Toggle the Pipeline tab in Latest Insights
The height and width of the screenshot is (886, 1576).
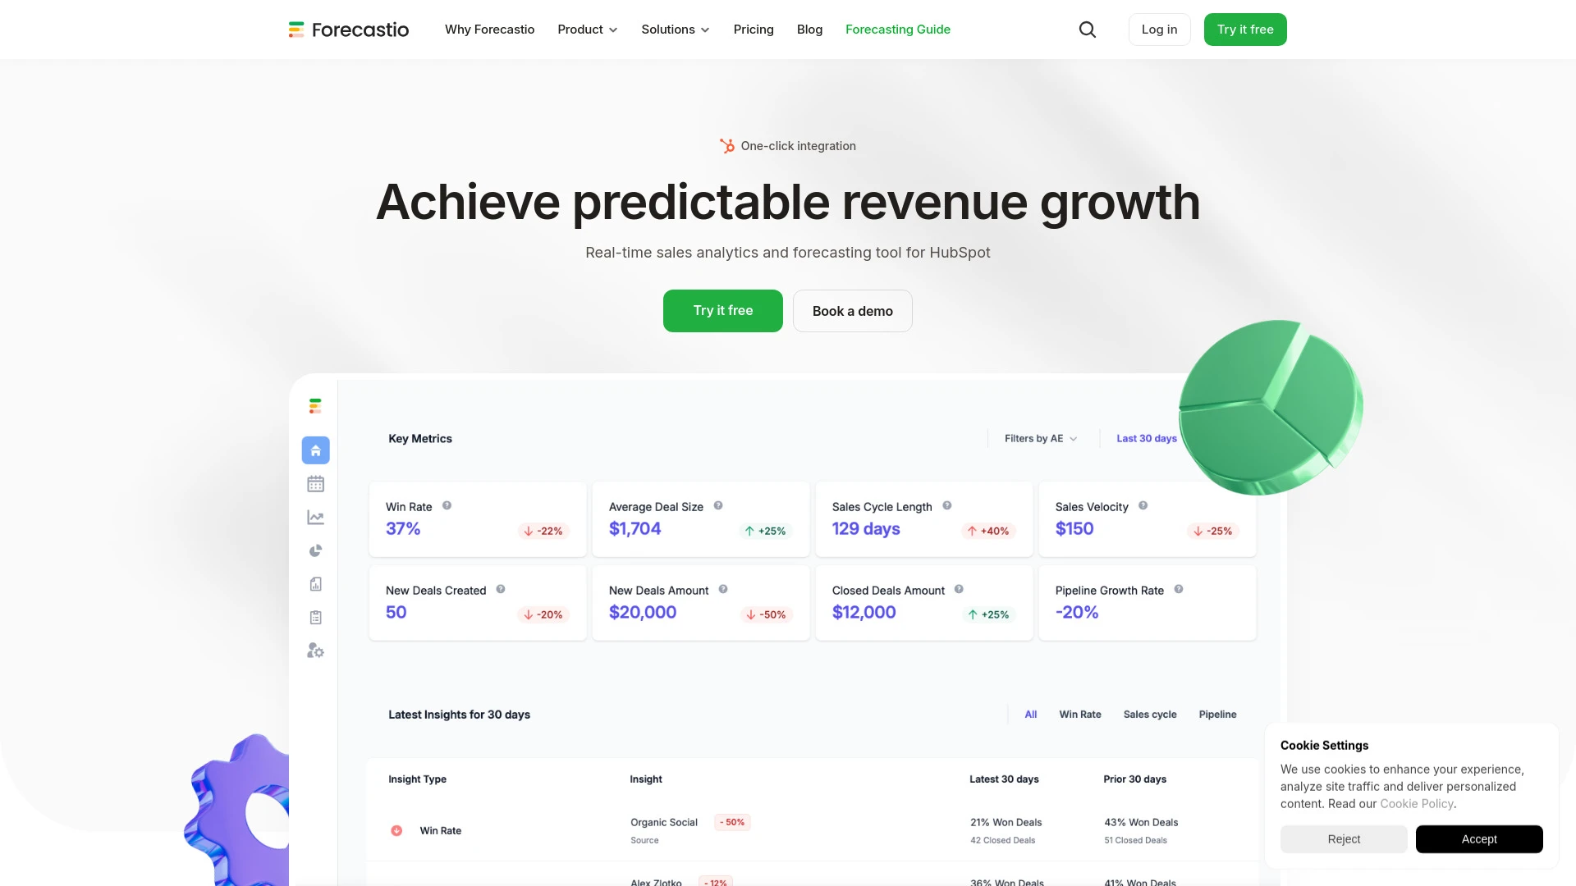(x=1216, y=714)
